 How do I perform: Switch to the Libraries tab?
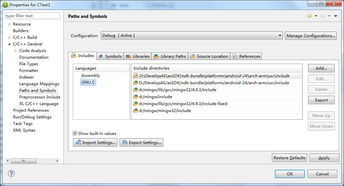click(138, 56)
